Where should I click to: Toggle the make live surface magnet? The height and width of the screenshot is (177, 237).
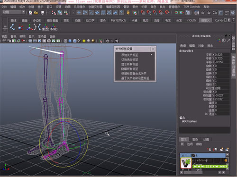pyautogui.click(x=167, y=13)
